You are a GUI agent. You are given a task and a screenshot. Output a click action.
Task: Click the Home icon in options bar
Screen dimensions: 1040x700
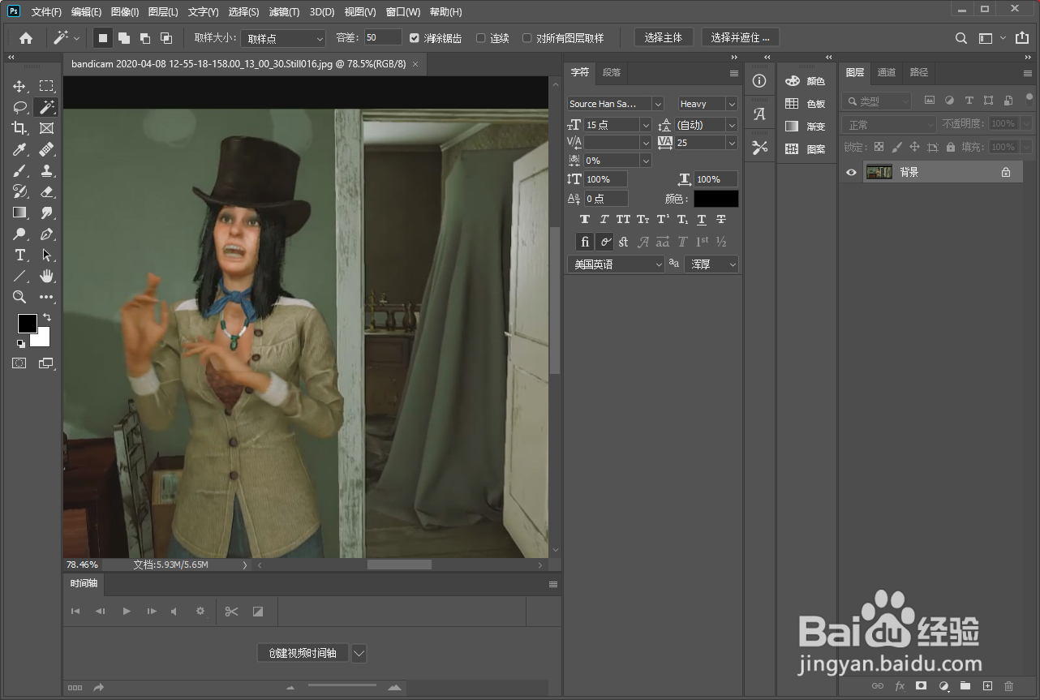26,37
